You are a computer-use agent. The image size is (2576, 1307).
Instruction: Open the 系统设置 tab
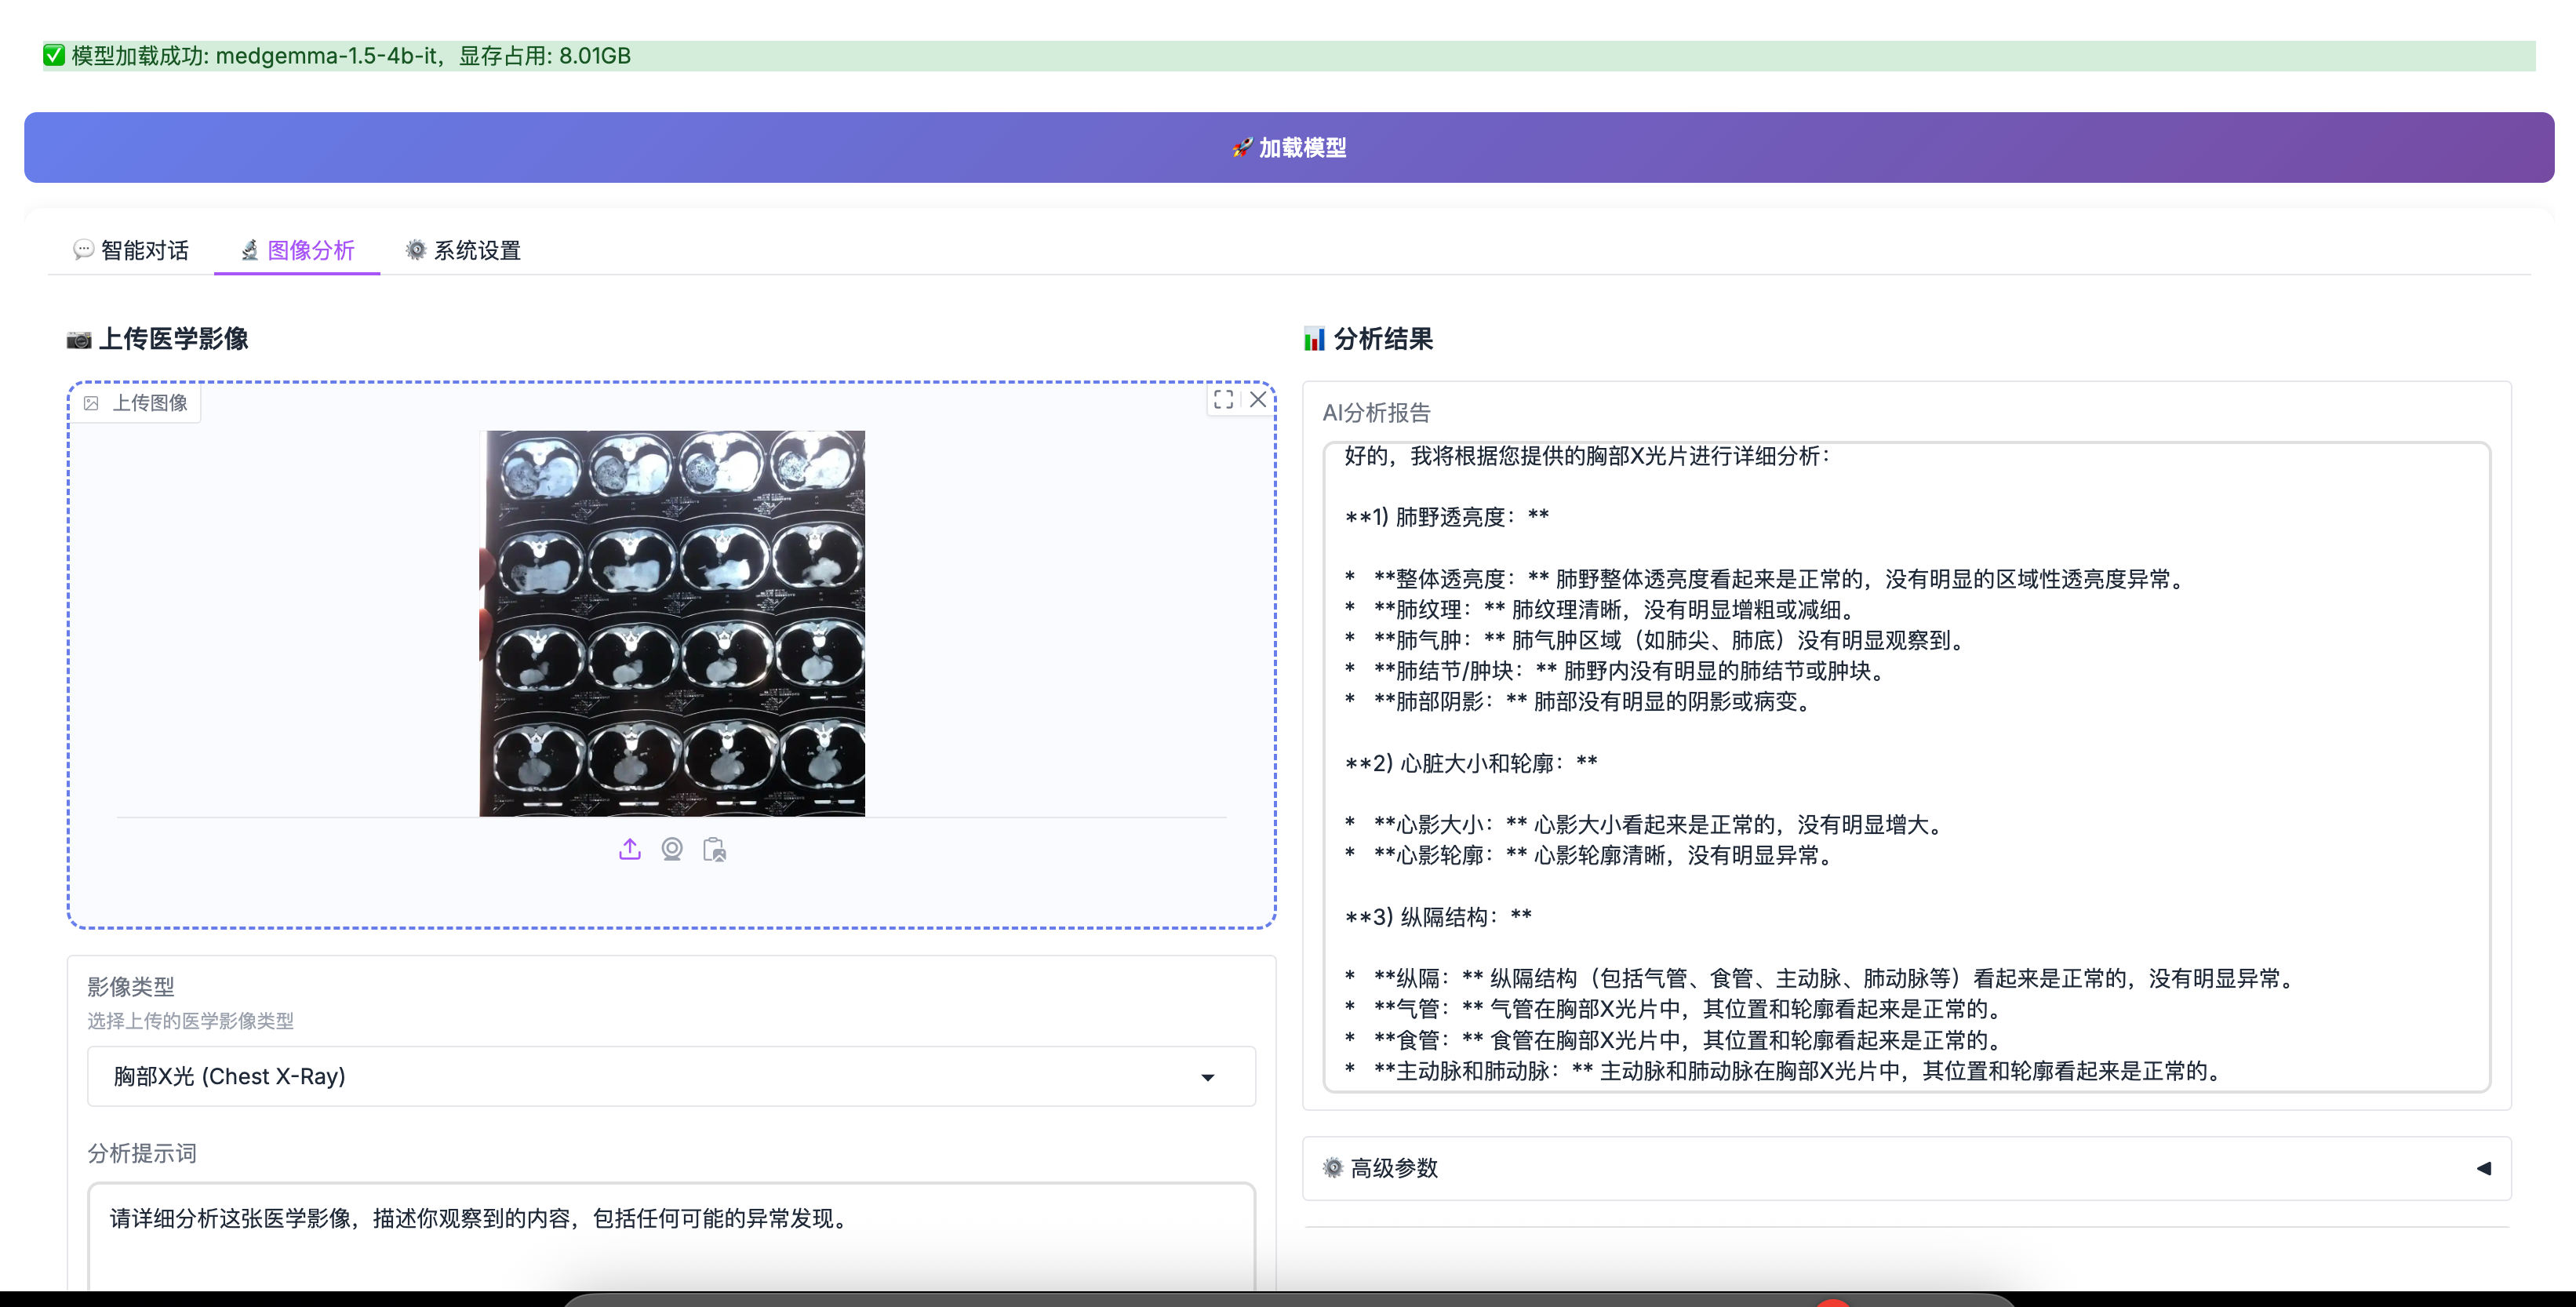463,250
